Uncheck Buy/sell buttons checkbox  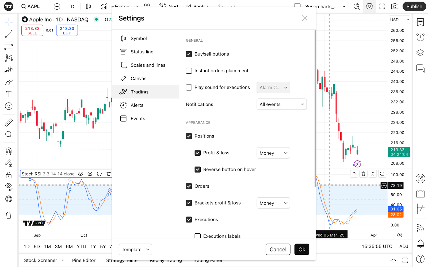[189, 54]
